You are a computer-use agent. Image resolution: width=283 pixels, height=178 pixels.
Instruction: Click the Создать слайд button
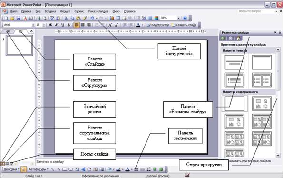184,25
